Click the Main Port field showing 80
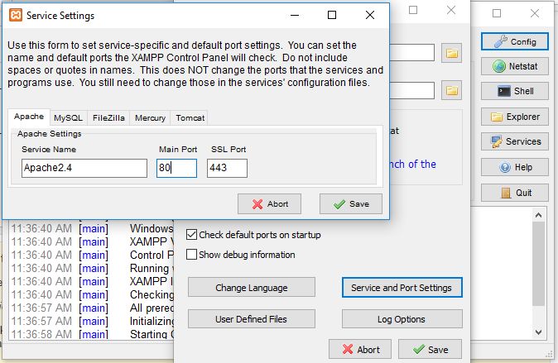Screen dimensions: 558x363 pyautogui.click(x=176, y=168)
